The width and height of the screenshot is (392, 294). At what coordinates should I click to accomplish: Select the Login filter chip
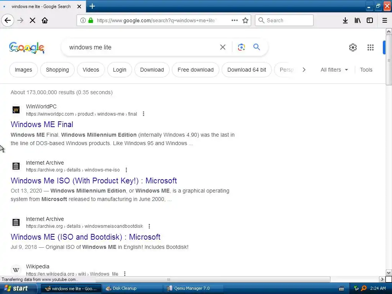119,70
